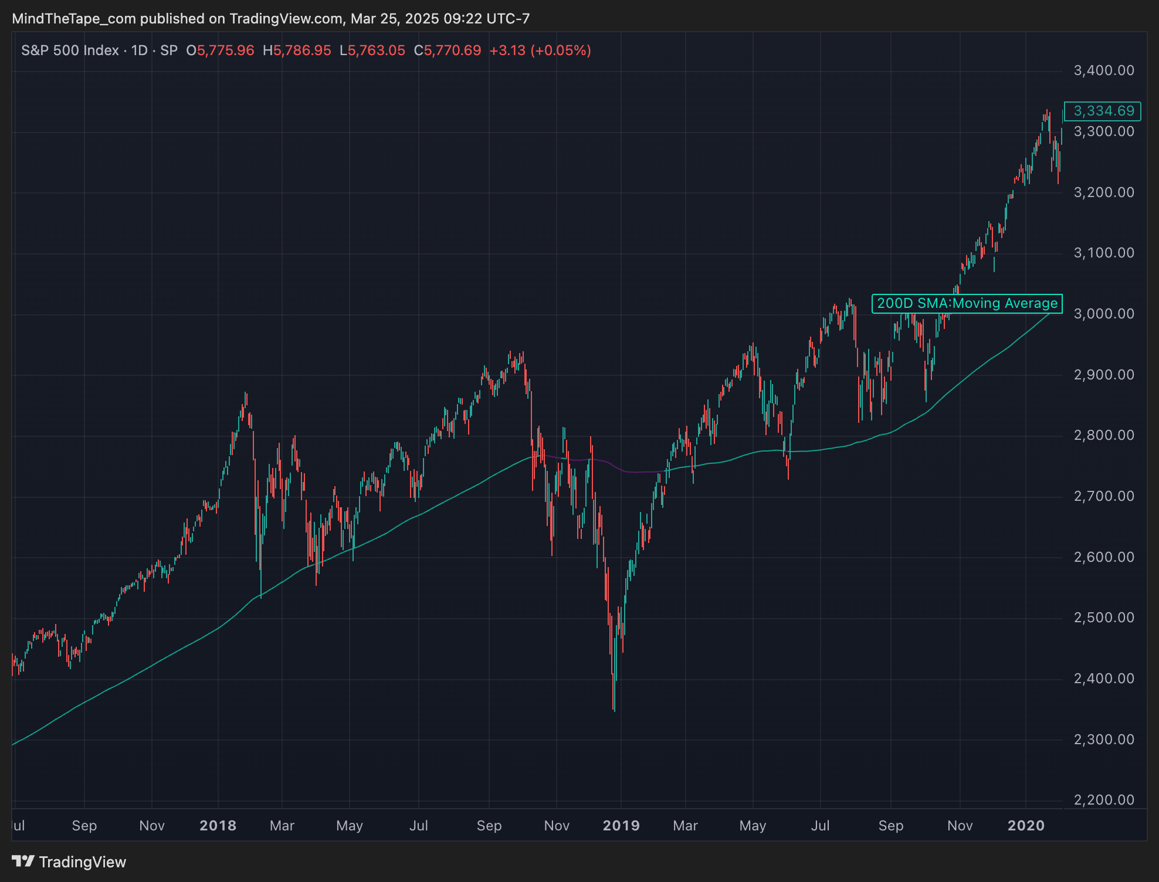The height and width of the screenshot is (882, 1159).
Task: Click the 2020 year label on time axis
Action: (x=1026, y=826)
